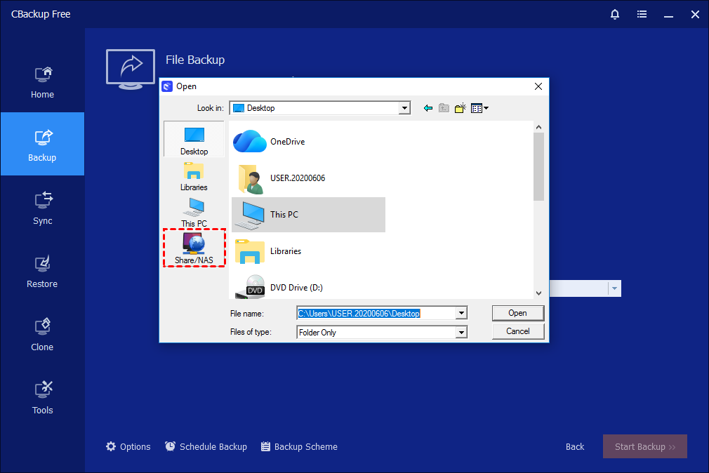
Task: Select Libraries in the places bar
Action: click(x=194, y=176)
